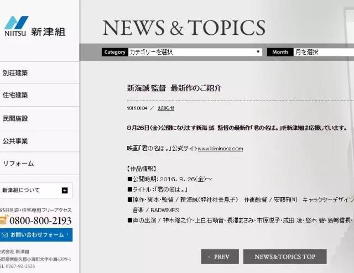
Task: Open お知らせ category link
Action: tap(166, 108)
